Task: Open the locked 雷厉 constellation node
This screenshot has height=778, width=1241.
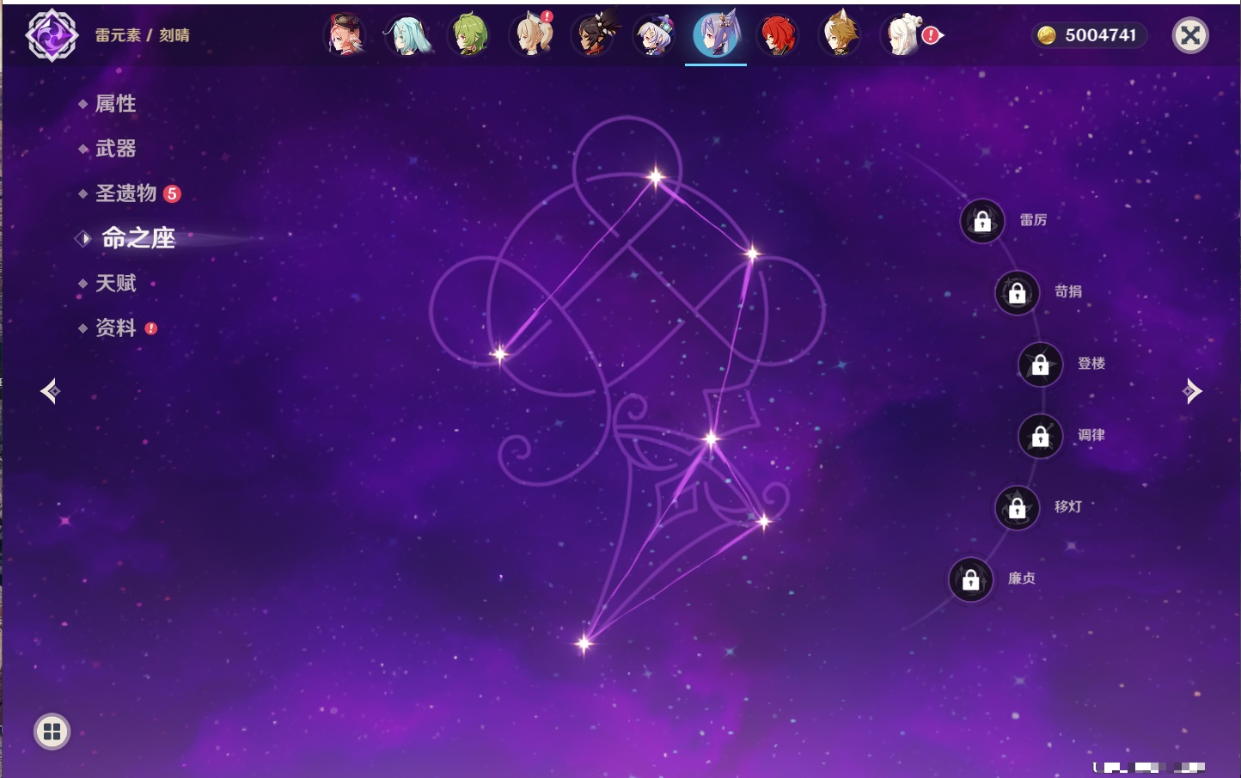Action: point(982,221)
